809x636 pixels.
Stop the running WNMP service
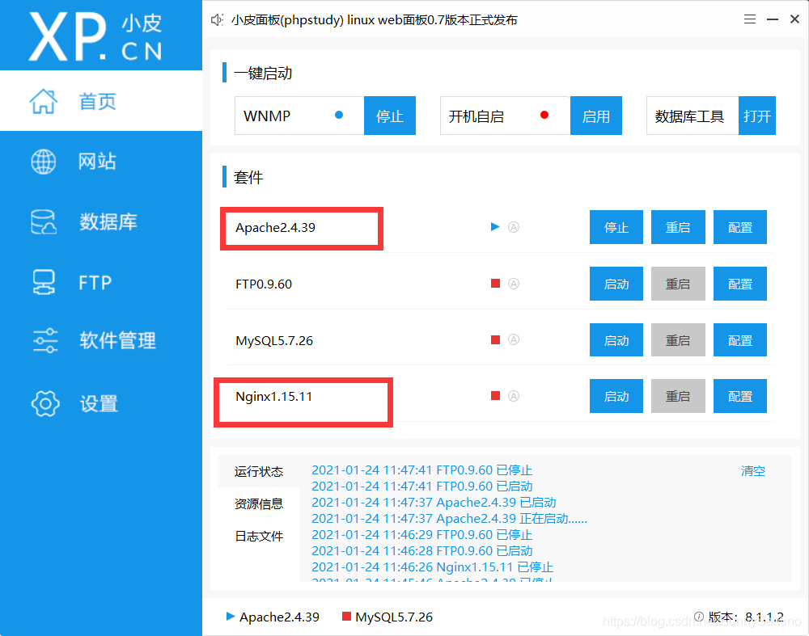(390, 116)
